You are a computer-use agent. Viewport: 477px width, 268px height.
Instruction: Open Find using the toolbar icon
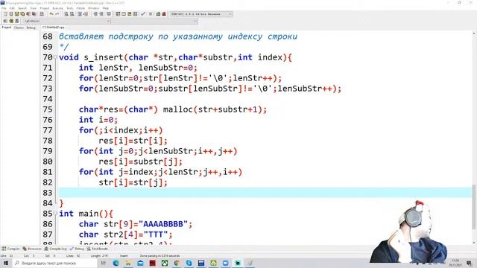pyautogui.click(x=66, y=14)
